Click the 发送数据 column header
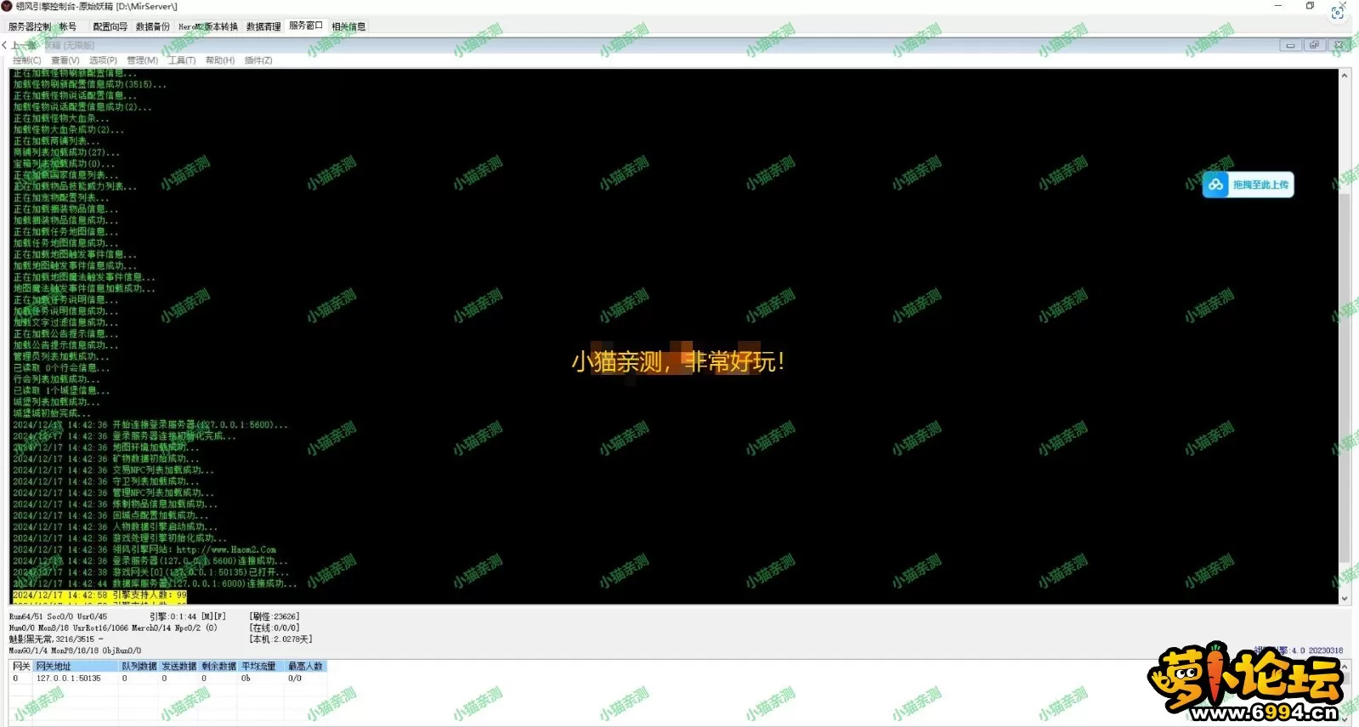 point(178,667)
